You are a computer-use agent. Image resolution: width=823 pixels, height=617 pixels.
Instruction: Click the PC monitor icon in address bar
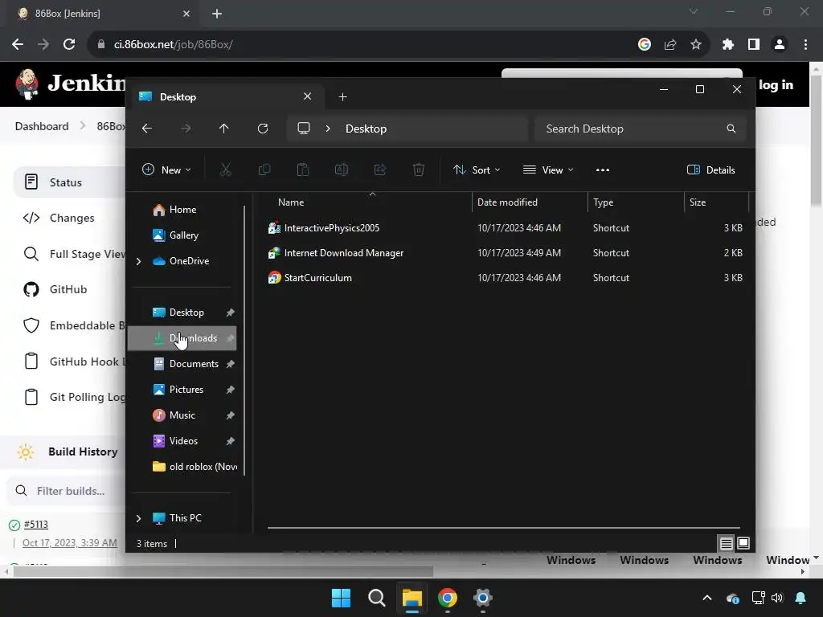click(x=303, y=129)
